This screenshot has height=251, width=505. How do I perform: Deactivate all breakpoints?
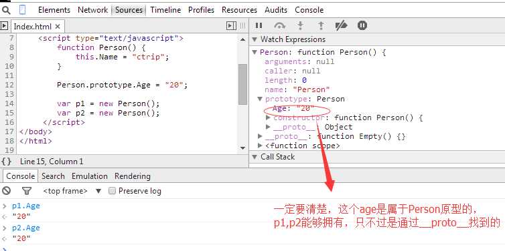click(x=341, y=25)
